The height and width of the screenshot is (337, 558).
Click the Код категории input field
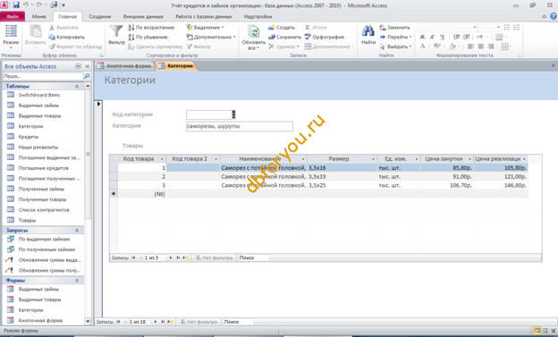click(x=210, y=114)
